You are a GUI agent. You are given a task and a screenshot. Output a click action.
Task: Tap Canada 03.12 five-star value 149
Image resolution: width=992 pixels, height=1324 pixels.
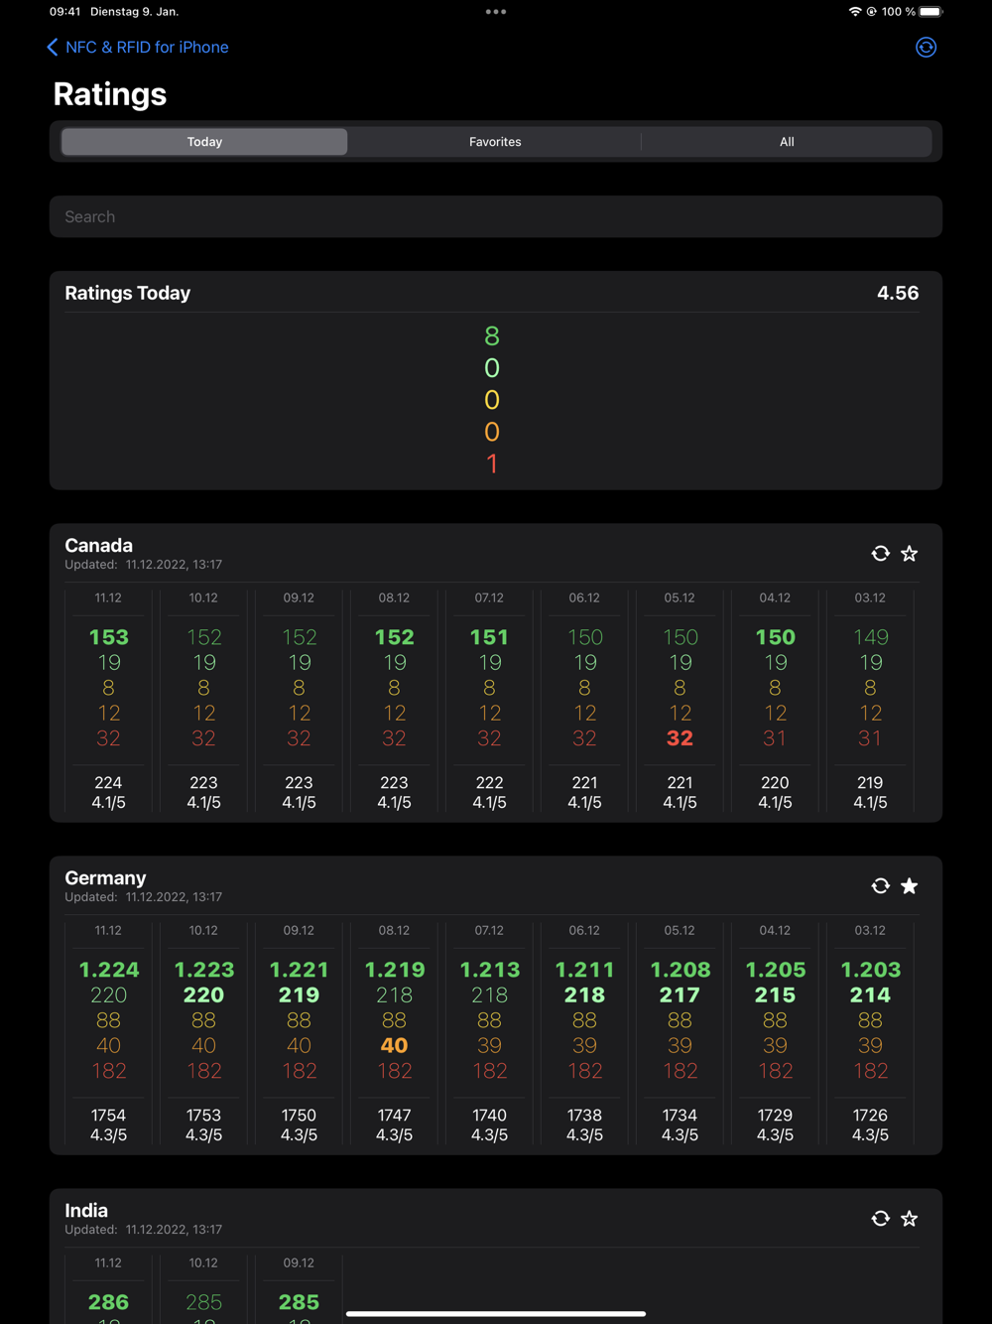870,637
